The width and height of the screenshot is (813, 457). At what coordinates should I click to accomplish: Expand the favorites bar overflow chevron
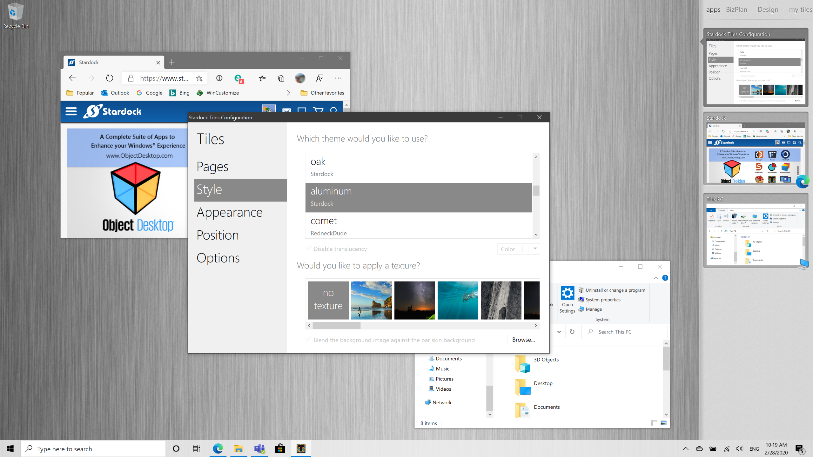tap(288, 93)
